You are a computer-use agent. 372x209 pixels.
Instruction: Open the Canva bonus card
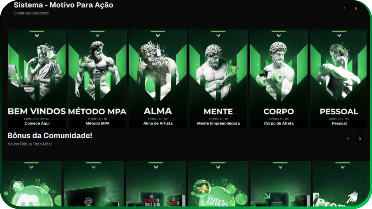pyautogui.click(x=218, y=184)
